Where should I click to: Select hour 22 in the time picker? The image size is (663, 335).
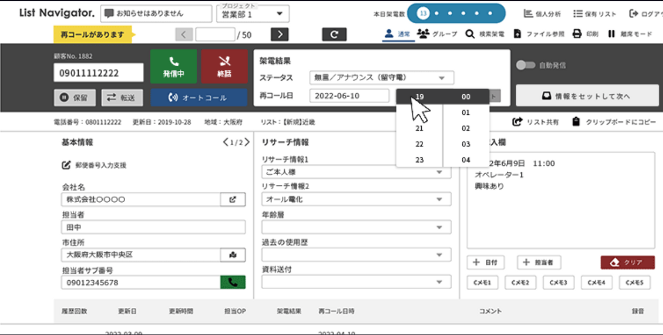pos(419,144)
